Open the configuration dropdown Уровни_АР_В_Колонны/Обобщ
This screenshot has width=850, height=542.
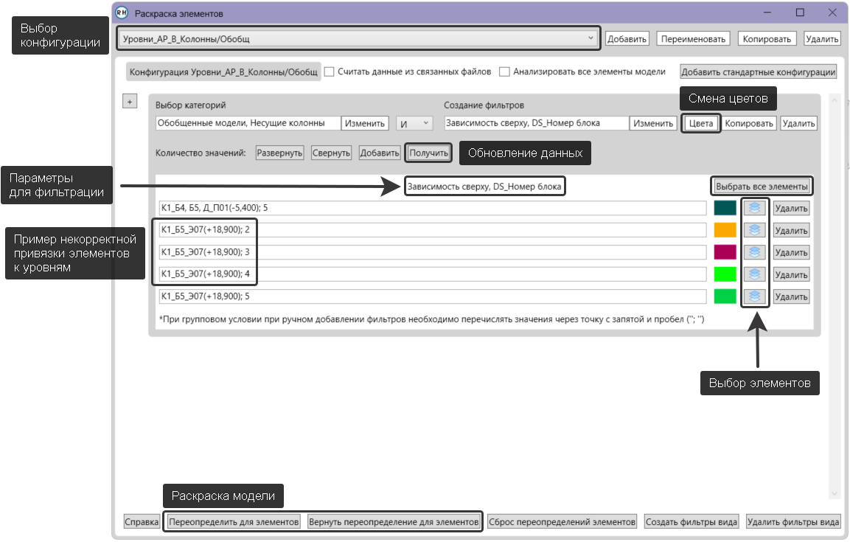(x=358, y=38)
